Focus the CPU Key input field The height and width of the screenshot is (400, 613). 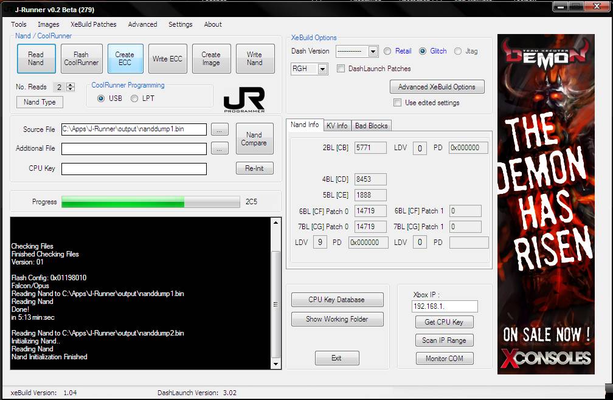(134, 169)
